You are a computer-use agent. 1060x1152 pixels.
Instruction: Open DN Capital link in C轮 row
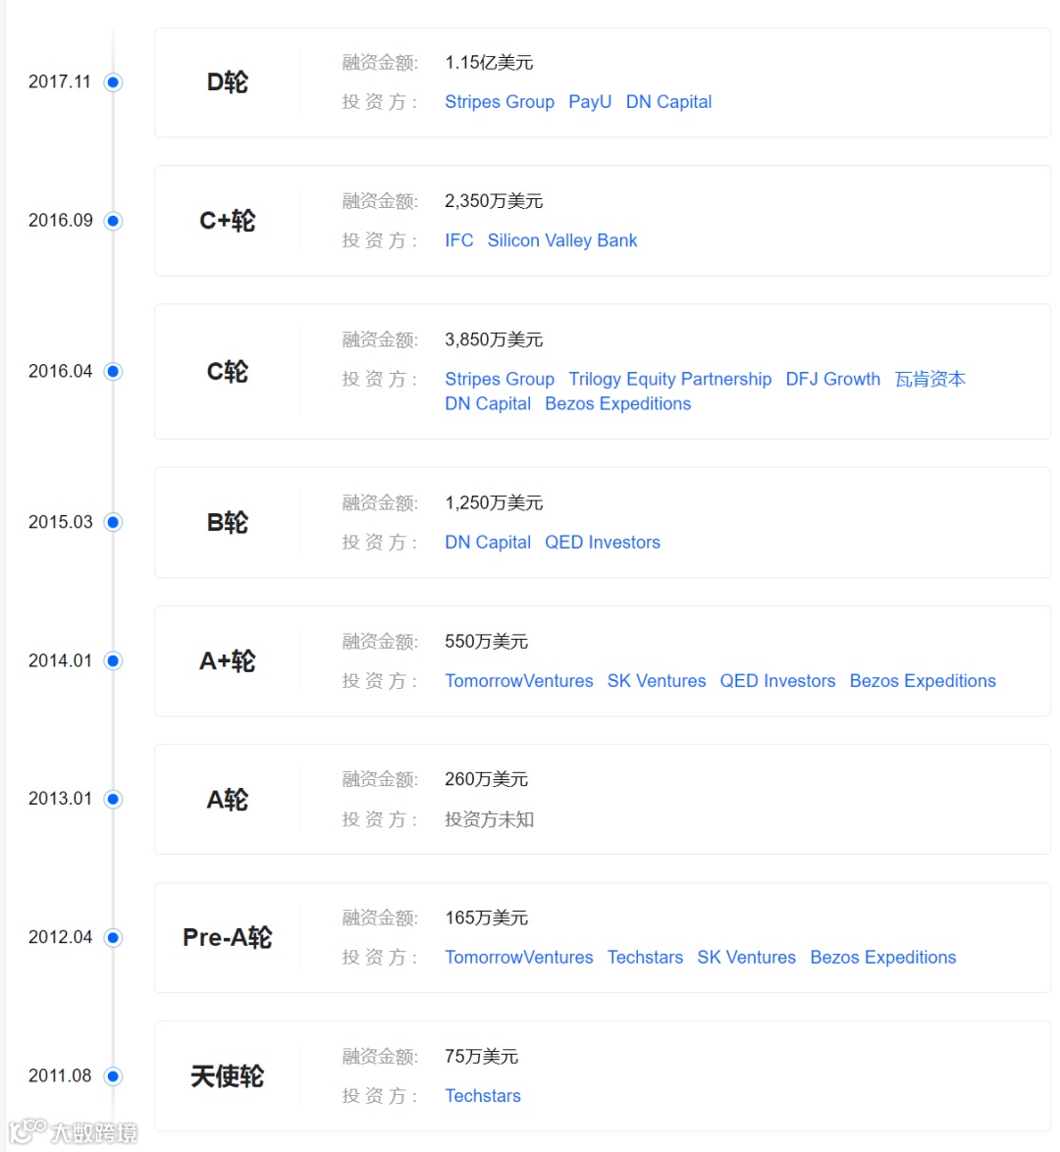[x=488, y=403]
